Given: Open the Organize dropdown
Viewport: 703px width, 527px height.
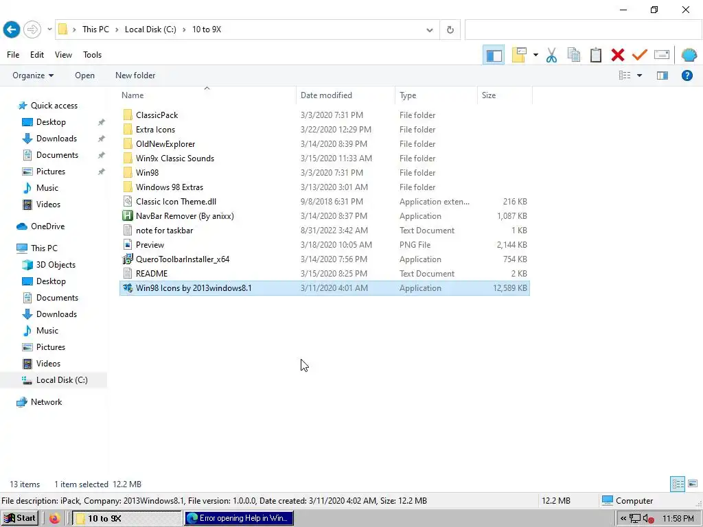Looking at the screenshot, I should click(x=33, y=75).
